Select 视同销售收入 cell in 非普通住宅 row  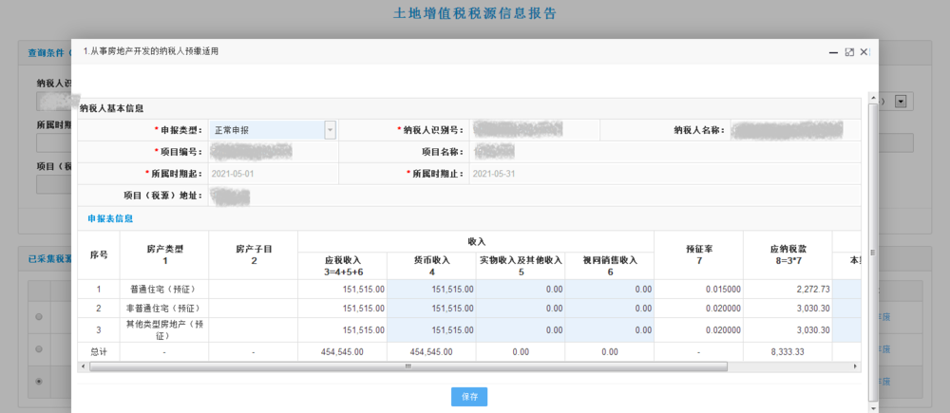click(610, 309)
